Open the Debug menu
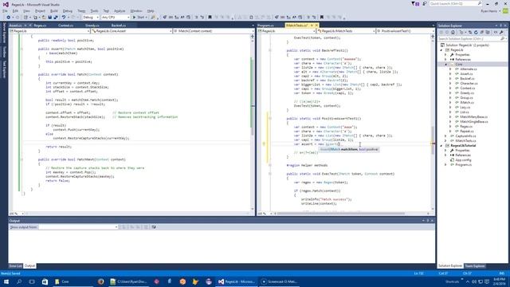This screenshot has width=510, height=287. point(67,11)
